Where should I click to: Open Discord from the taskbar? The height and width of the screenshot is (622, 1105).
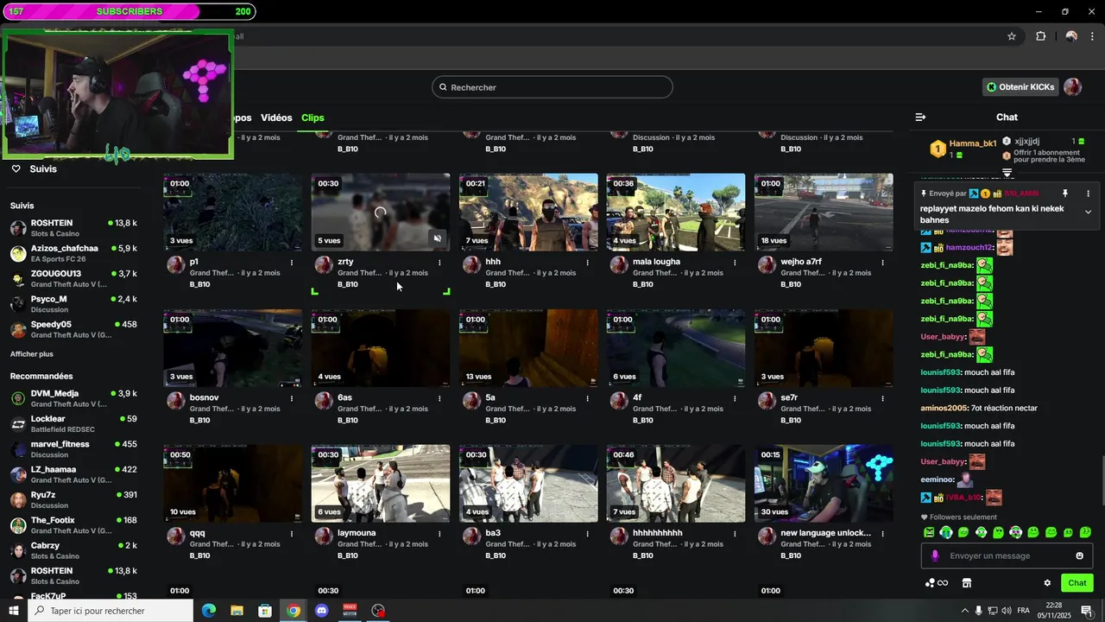coord(322,611)
